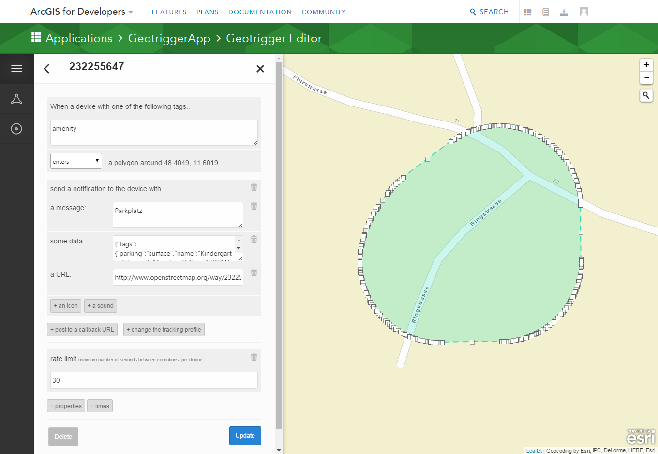Go to GeotriggerApp breadcrumb
This screenshot has height=454, width=658.
pos(169,38)
